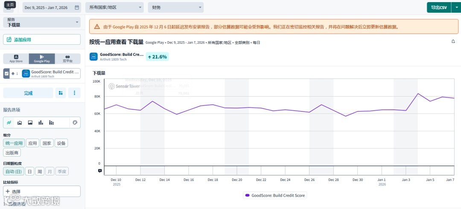Viewport: 461px width, 209px height.
Task: Click the warning triangle in the banner
Action: pyautogui.click(x=97, y=27)
